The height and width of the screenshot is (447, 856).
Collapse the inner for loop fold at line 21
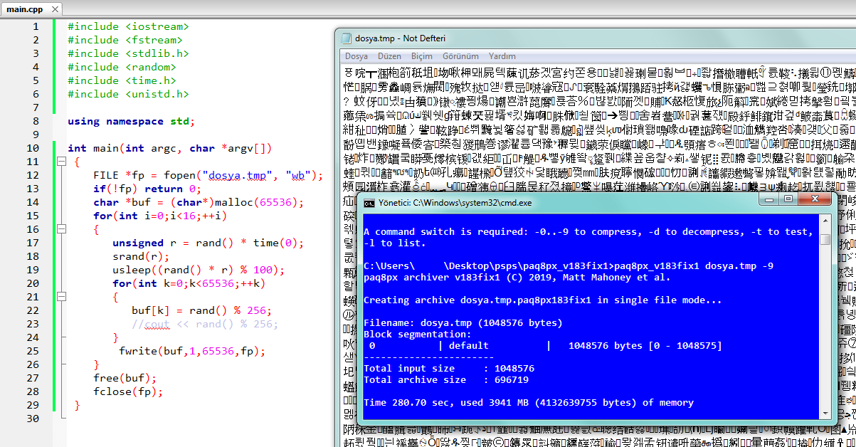[x=61, y=298]
